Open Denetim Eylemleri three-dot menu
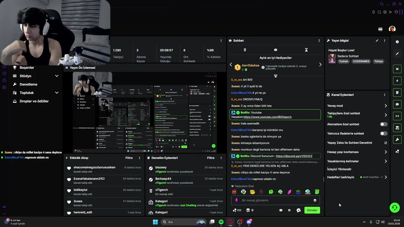404x227 pixels. tap(221, 158)
